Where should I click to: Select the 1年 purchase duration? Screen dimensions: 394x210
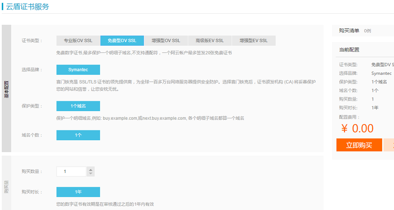tap(78, 192)
